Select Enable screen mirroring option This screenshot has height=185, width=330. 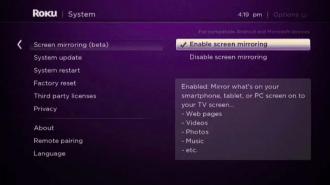click(243, 44)
